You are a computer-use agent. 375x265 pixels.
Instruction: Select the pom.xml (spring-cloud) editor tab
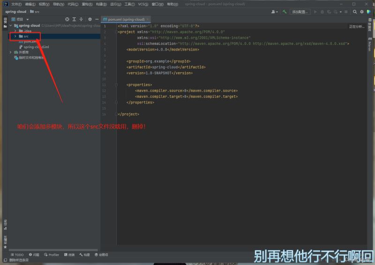tap(124, 19)
